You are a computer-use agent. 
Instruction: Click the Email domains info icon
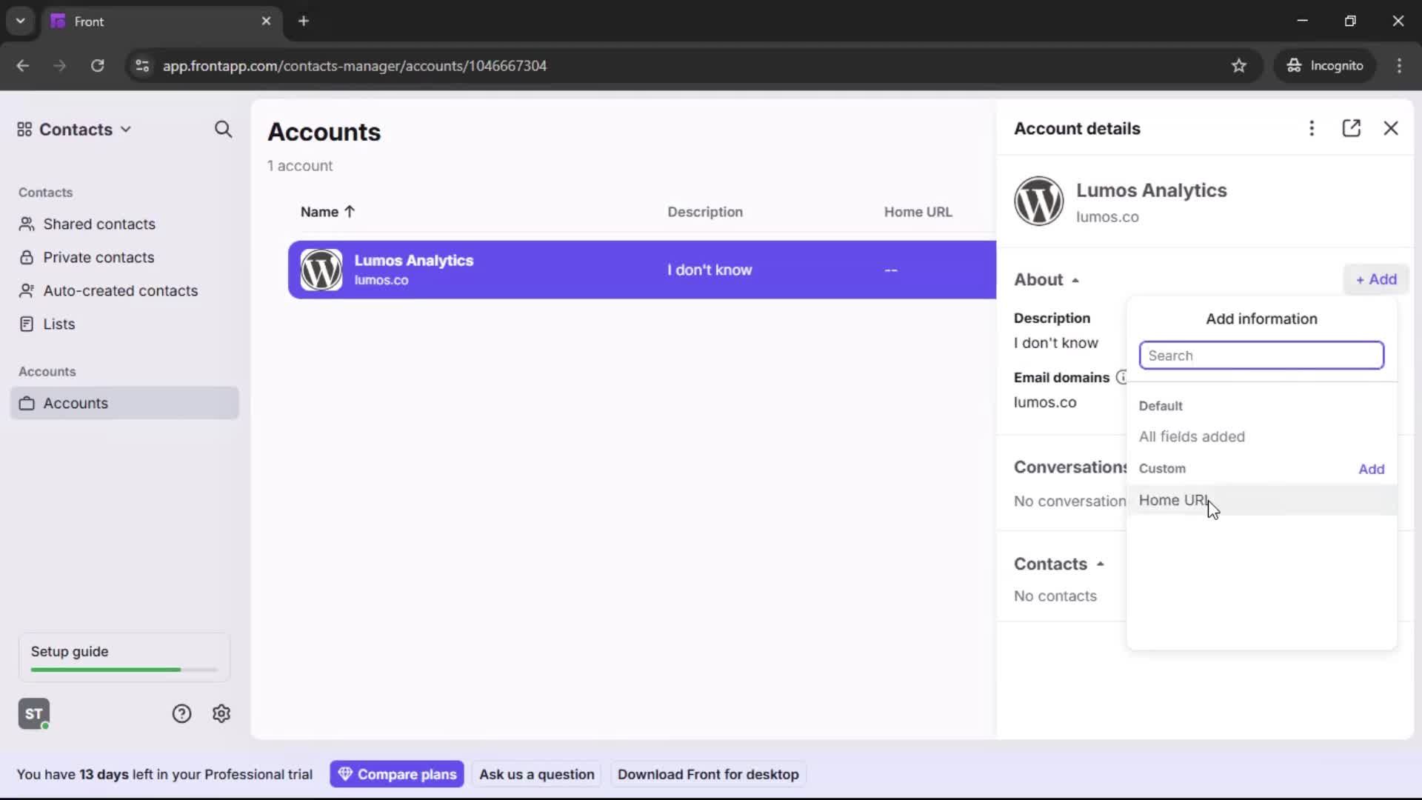click(1122, 377)
